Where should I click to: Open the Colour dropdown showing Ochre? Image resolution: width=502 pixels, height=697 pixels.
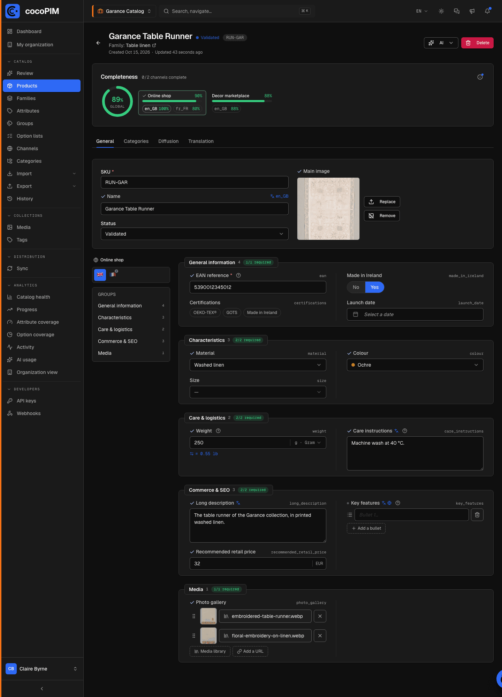[415, 365]
